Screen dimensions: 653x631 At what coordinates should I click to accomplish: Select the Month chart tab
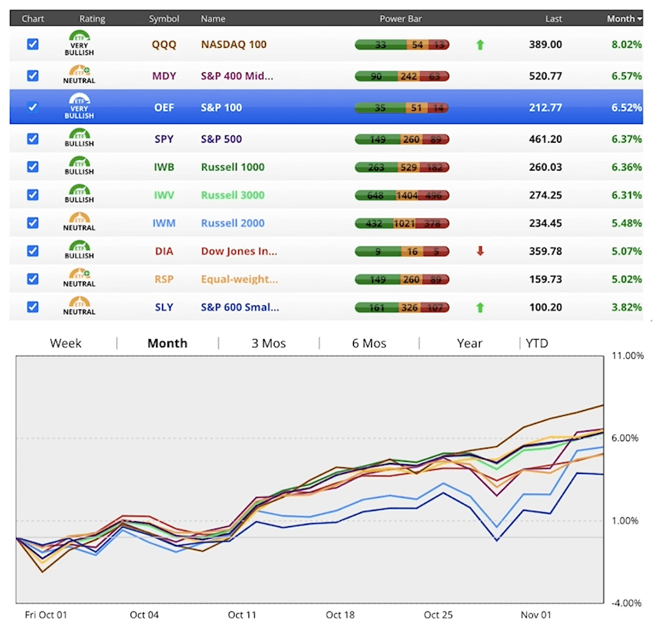[167, 343]
